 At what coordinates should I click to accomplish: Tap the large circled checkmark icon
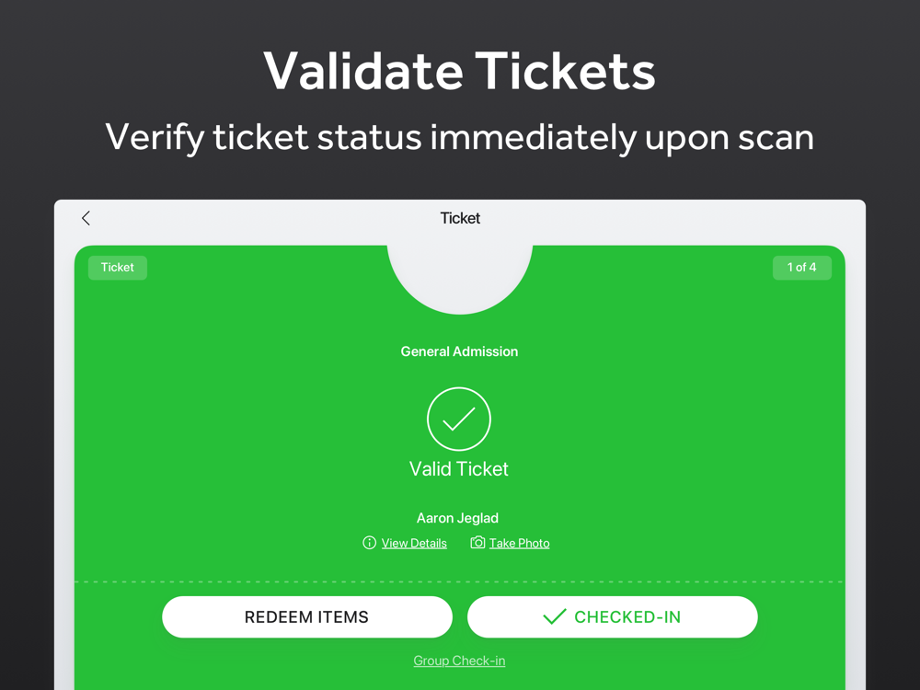click(x=459, y=420)
